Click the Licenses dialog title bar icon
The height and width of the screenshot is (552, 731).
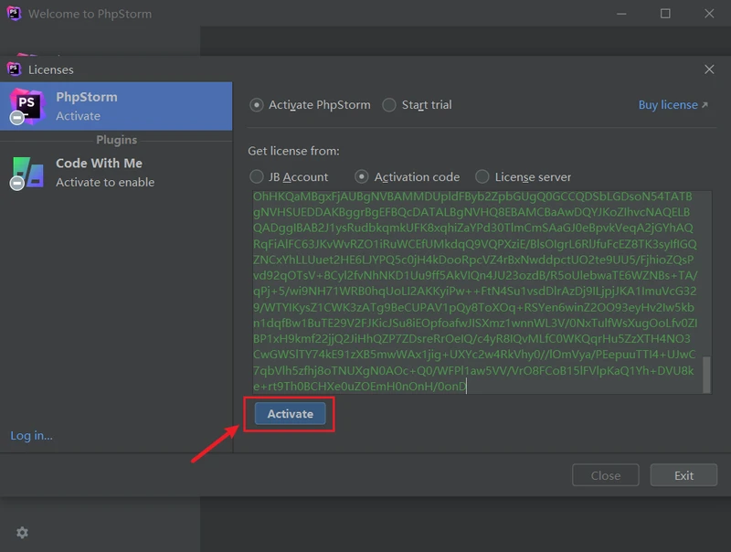click(14, 69)
